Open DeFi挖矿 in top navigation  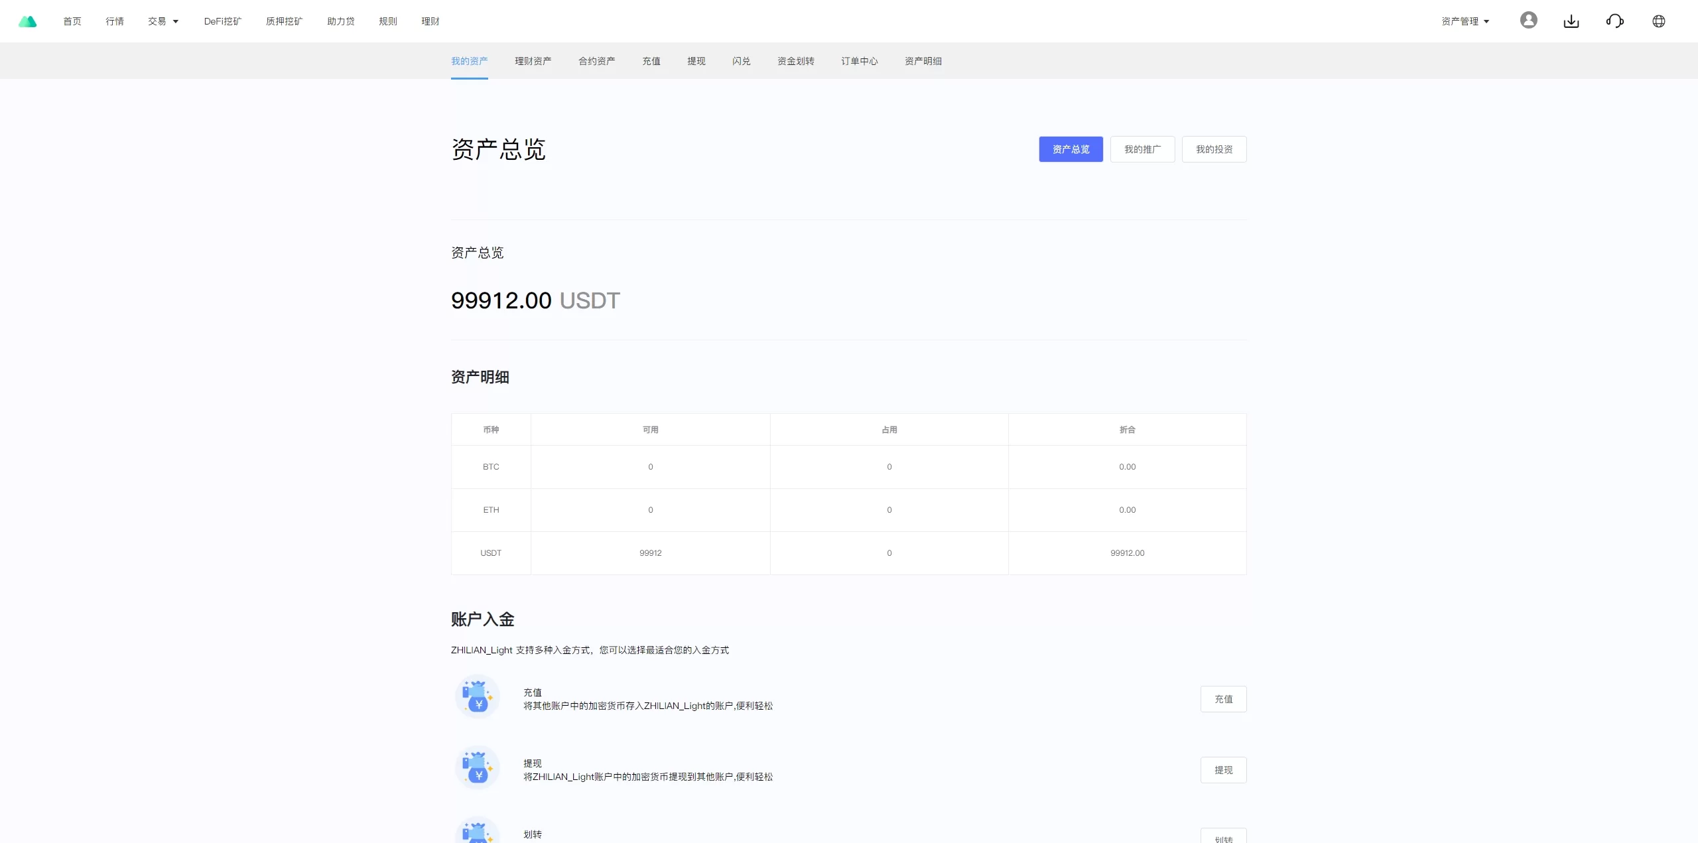coord(222,21)
